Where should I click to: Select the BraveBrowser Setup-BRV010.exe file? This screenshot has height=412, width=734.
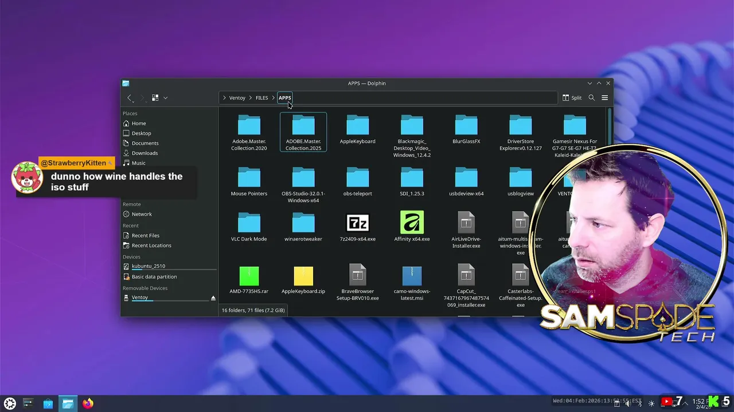click(x=358, y=283)
